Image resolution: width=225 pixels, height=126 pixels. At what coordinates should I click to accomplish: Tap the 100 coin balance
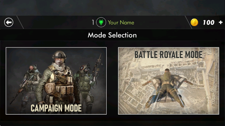pyautogui.click(x=209, y=22)
